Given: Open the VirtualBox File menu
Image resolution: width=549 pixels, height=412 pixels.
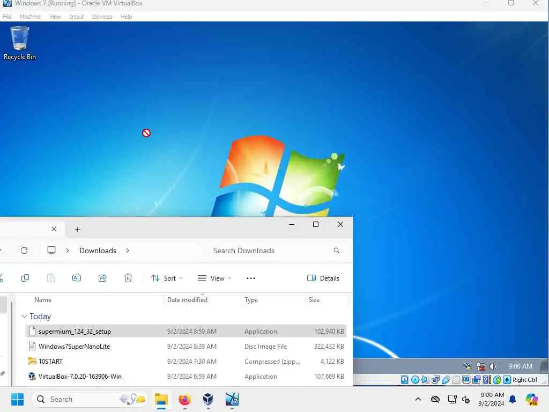Looking at the screenshot, I should [x=7, y=17].
